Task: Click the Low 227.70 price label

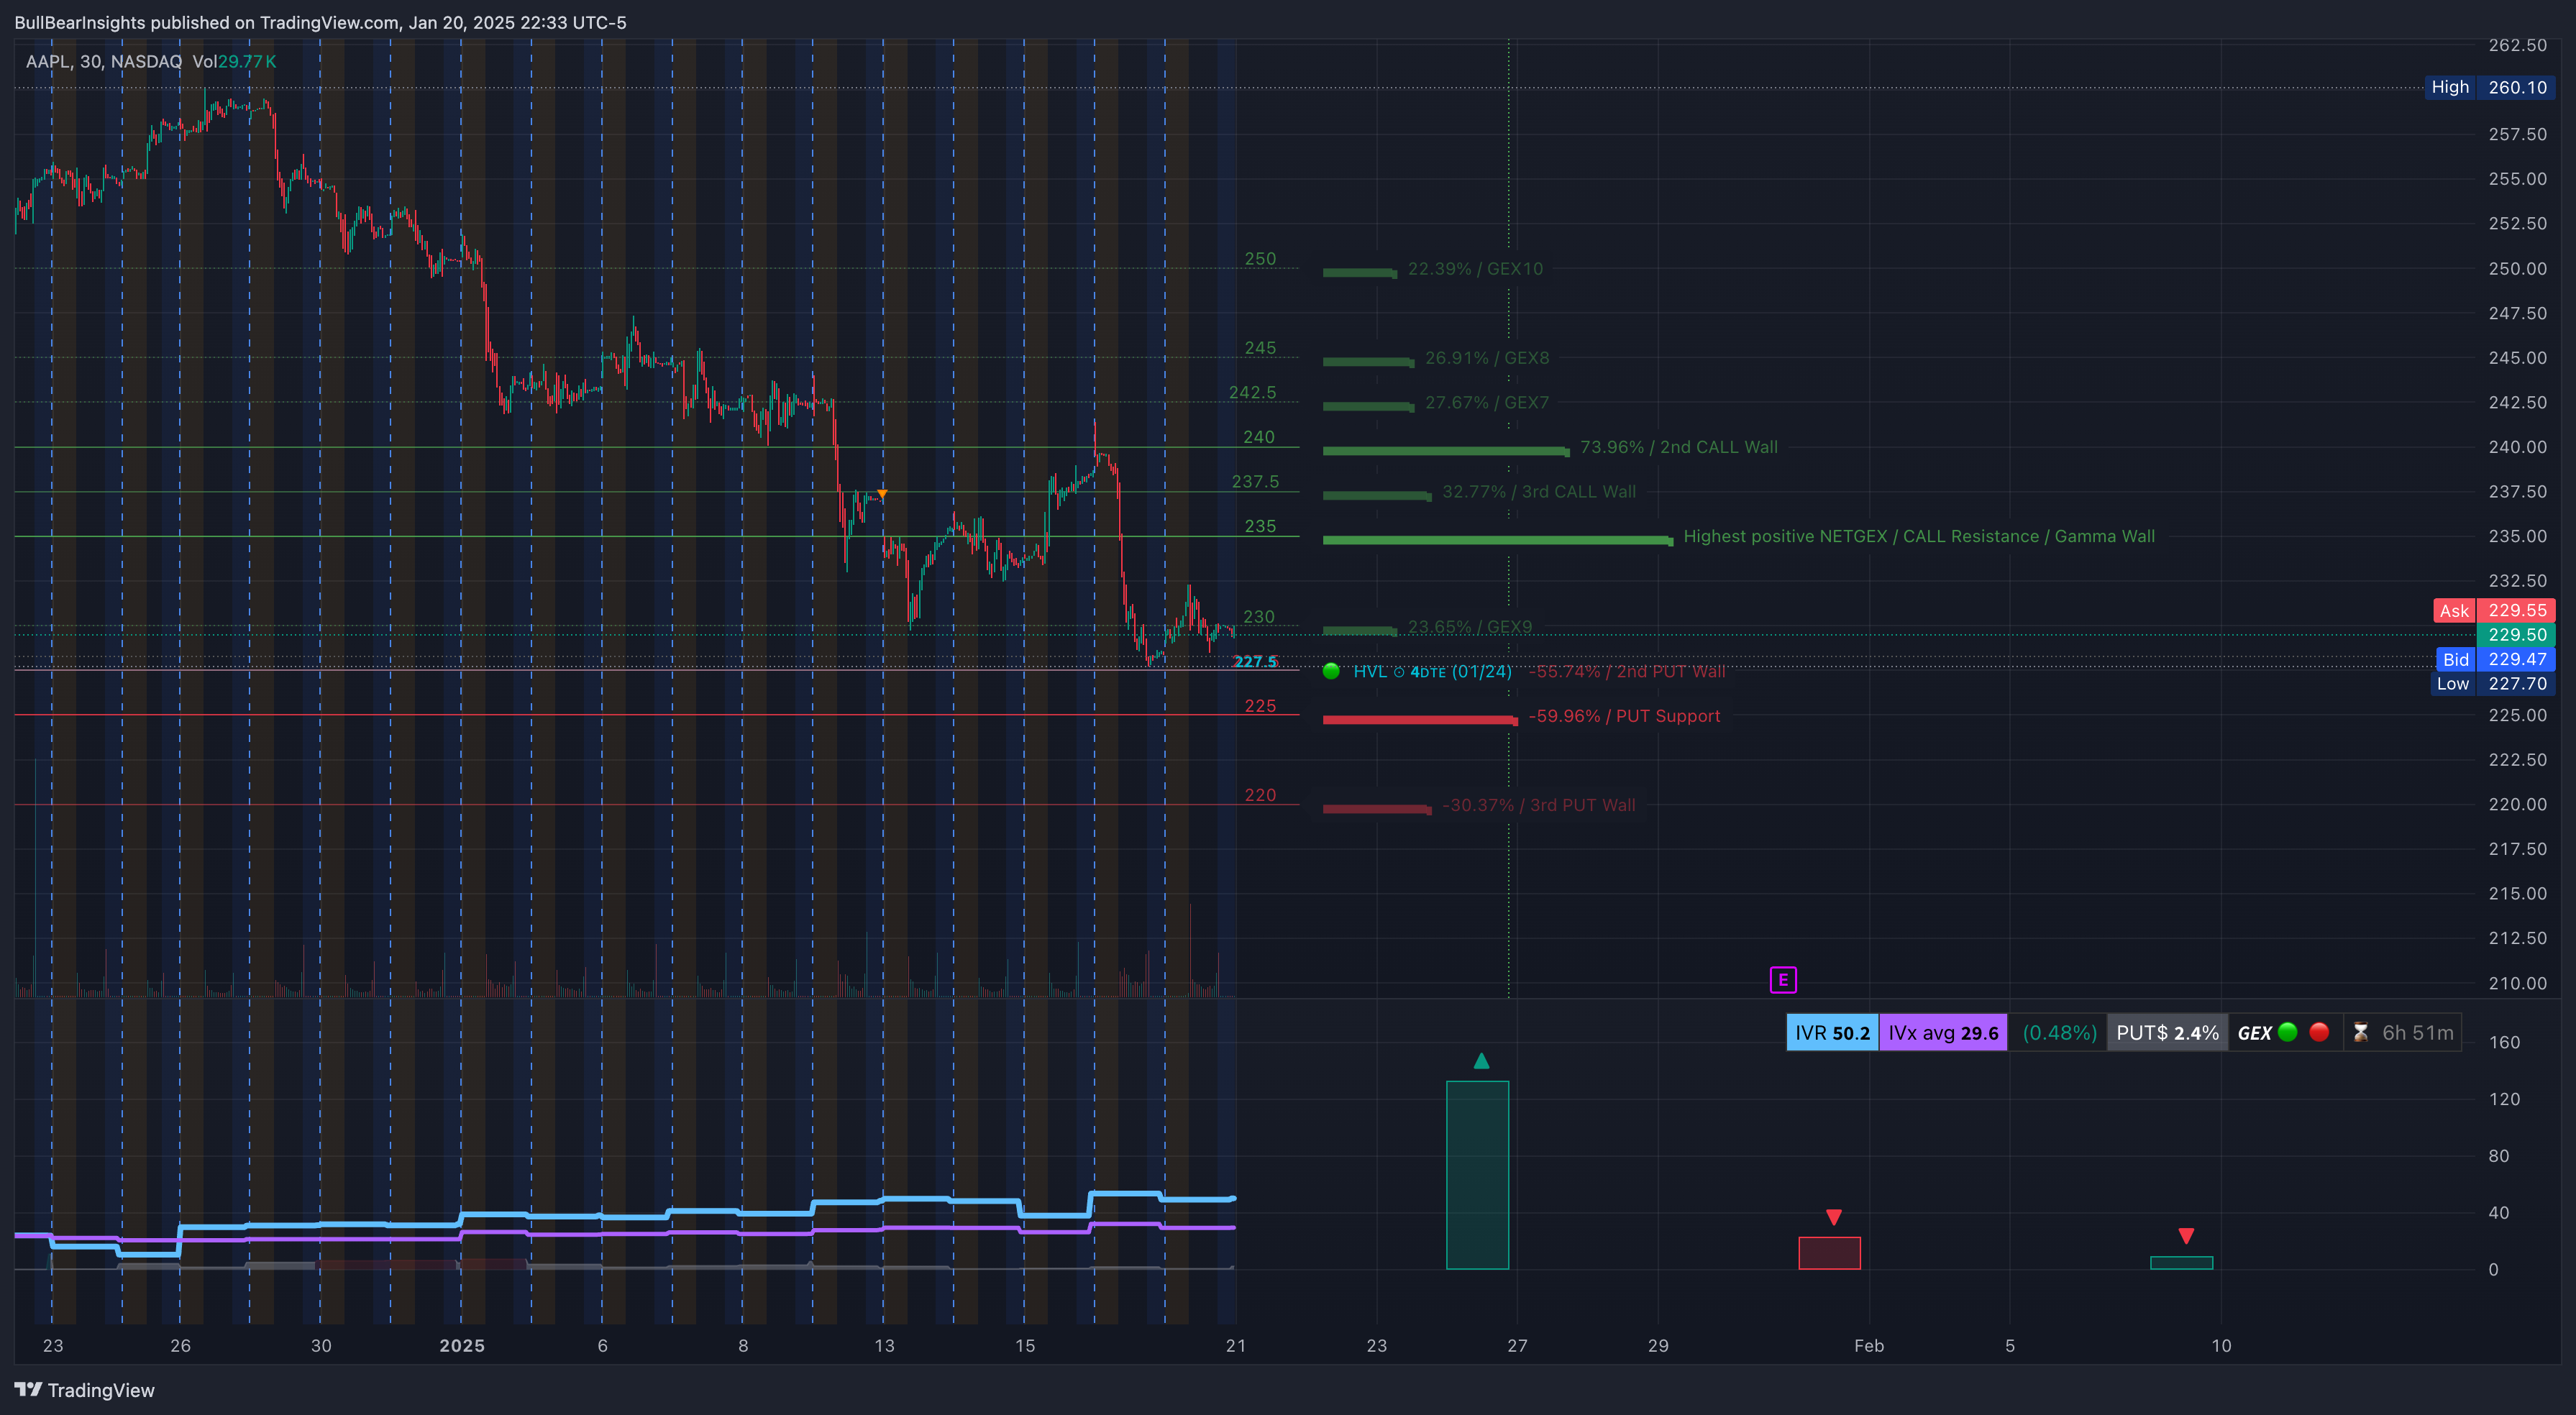Action: click(x=2492, y=684)
